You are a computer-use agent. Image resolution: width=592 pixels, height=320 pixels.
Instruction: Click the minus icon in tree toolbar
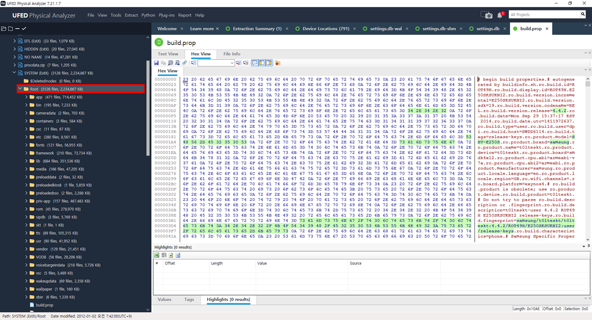pos(17,29)
